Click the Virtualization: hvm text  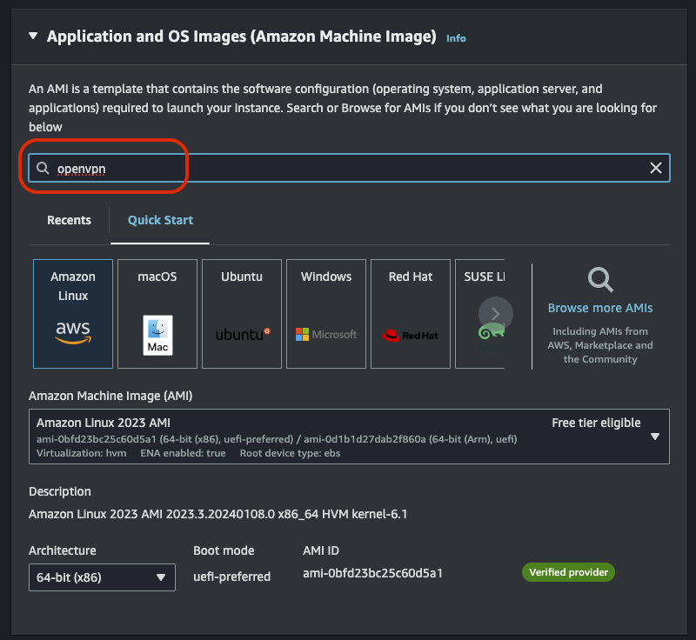[x=81, y=453]
